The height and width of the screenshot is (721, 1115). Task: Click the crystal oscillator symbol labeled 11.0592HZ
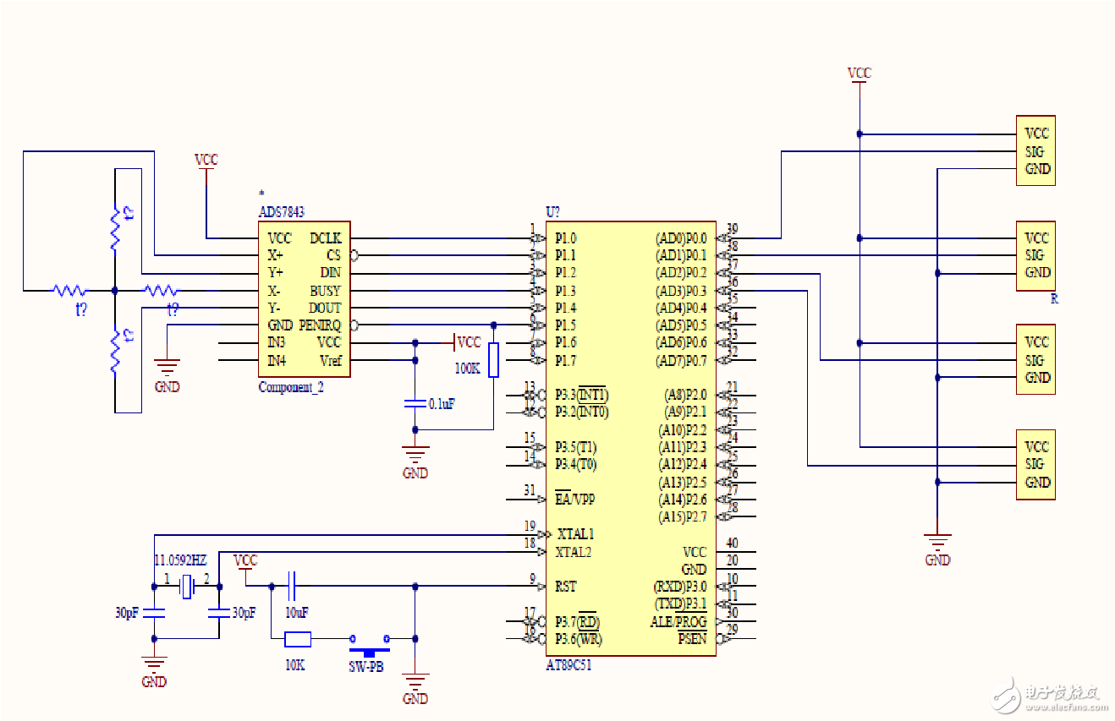point(187,587)
